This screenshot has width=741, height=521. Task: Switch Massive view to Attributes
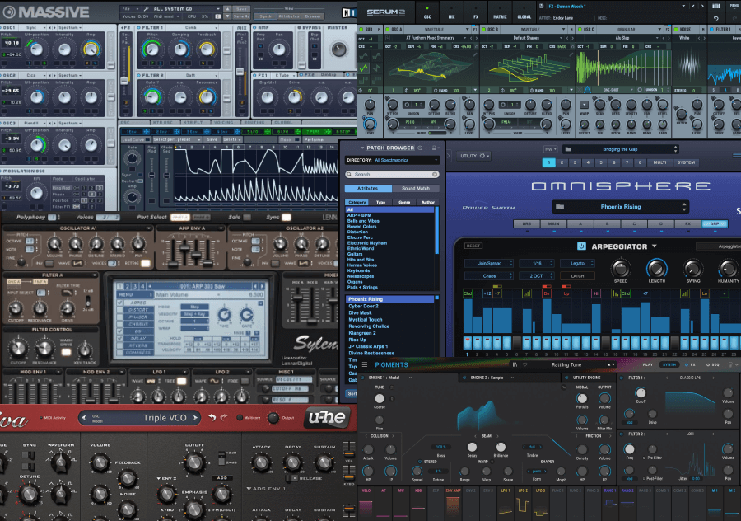click(289, 16)
